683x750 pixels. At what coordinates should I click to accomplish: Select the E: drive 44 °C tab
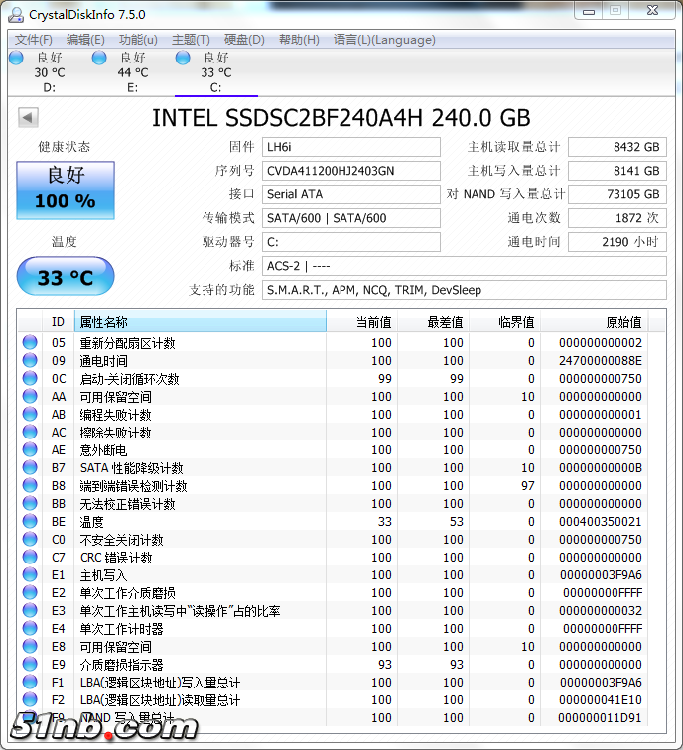click(x=131, y=72)
